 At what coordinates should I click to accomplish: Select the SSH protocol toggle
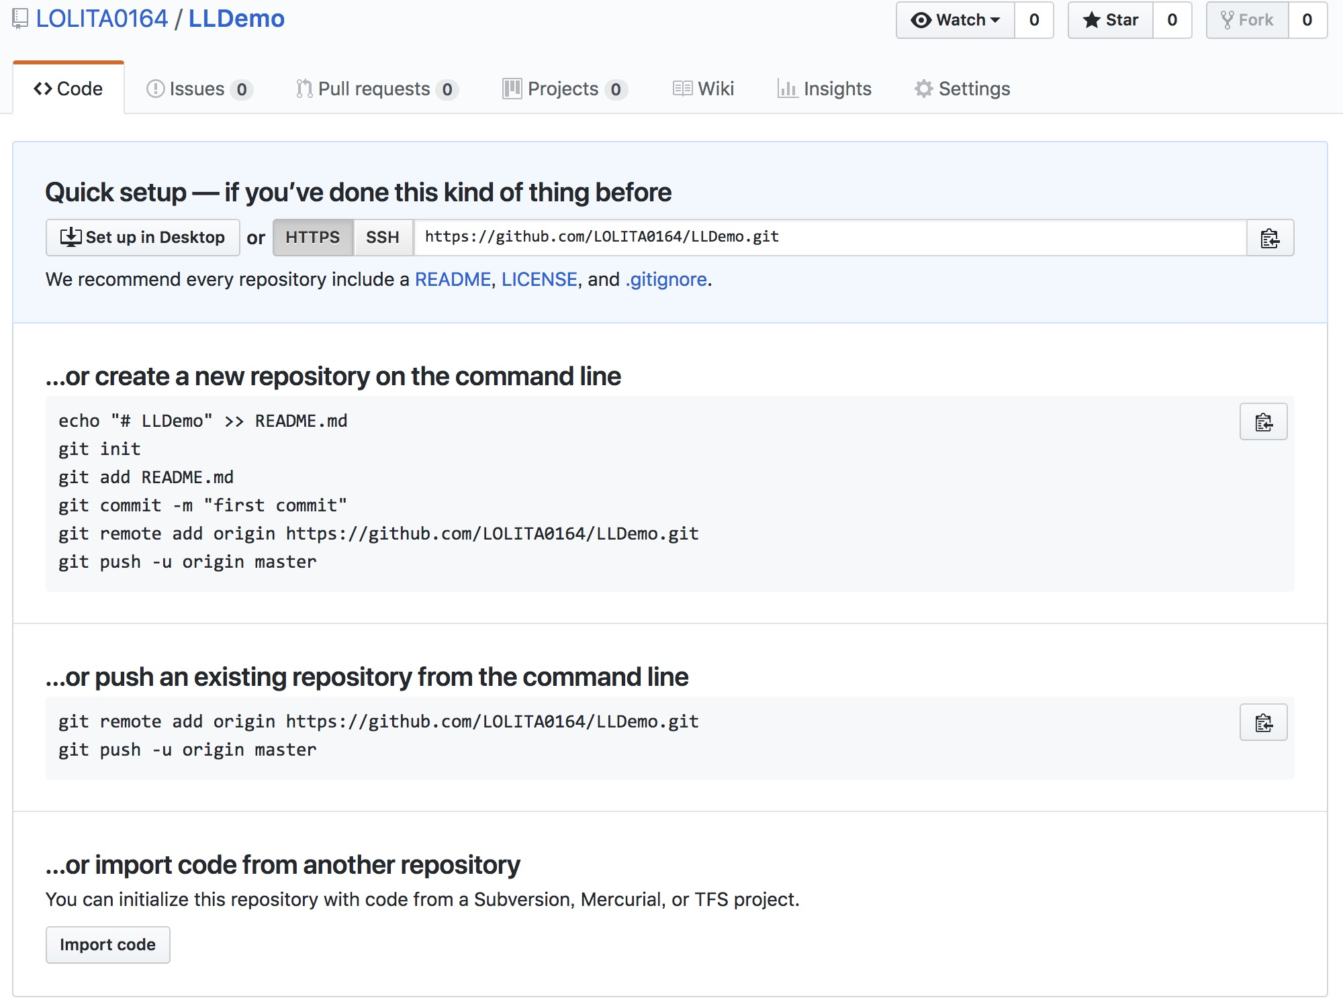(383, 238)
